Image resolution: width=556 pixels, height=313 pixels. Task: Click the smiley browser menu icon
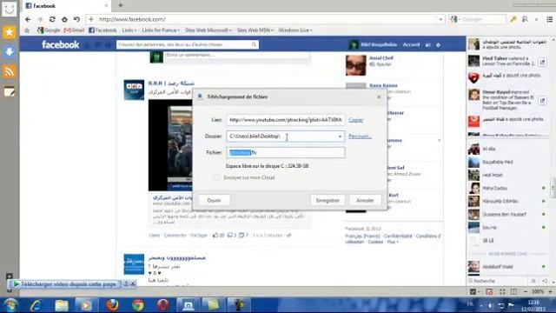[10, 9]
